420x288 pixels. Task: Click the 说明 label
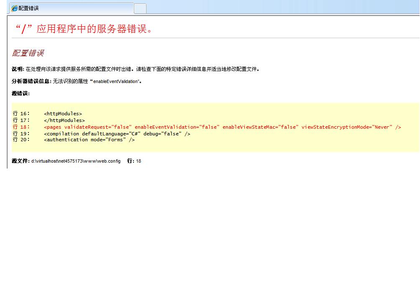(18, 69)
